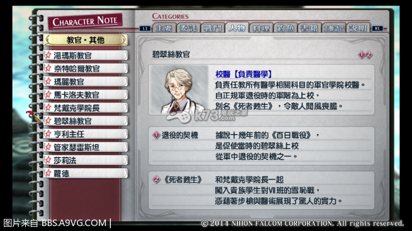412x231 pixels.
Task: Click 碧翠絲教官's portrait image
Action: pos(180,90)
